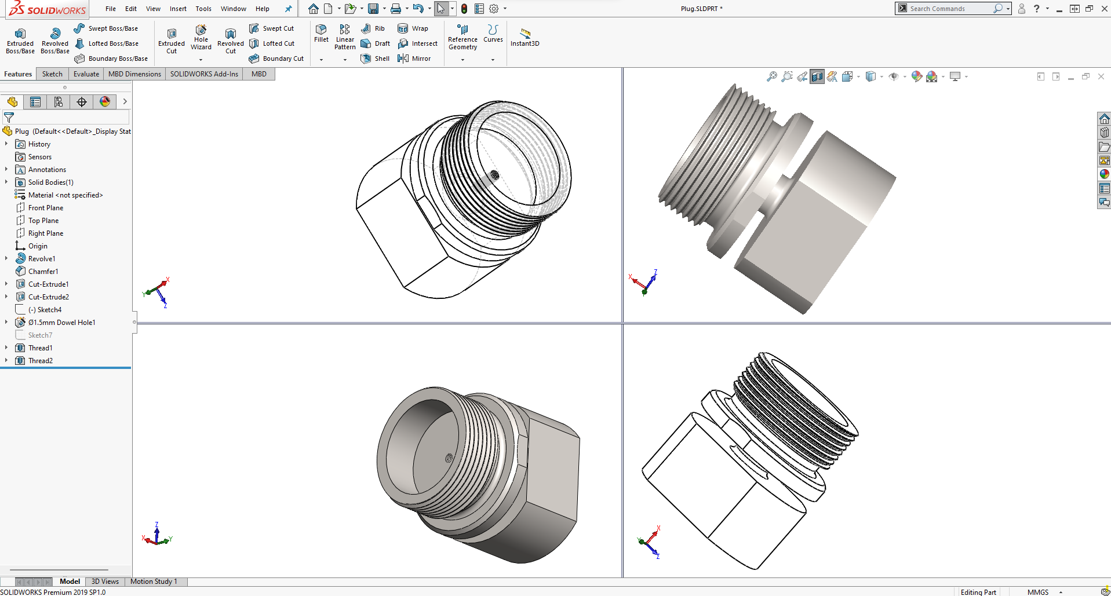Click the Revolved Cut icon
The image size is (1111, 596).
click(231, 41)
